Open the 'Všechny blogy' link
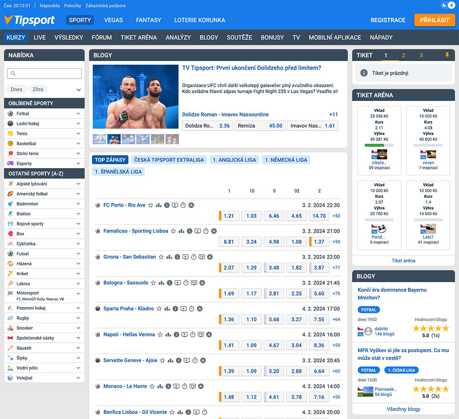The width and height of the screenshot is (459, 419). [403, 409]
